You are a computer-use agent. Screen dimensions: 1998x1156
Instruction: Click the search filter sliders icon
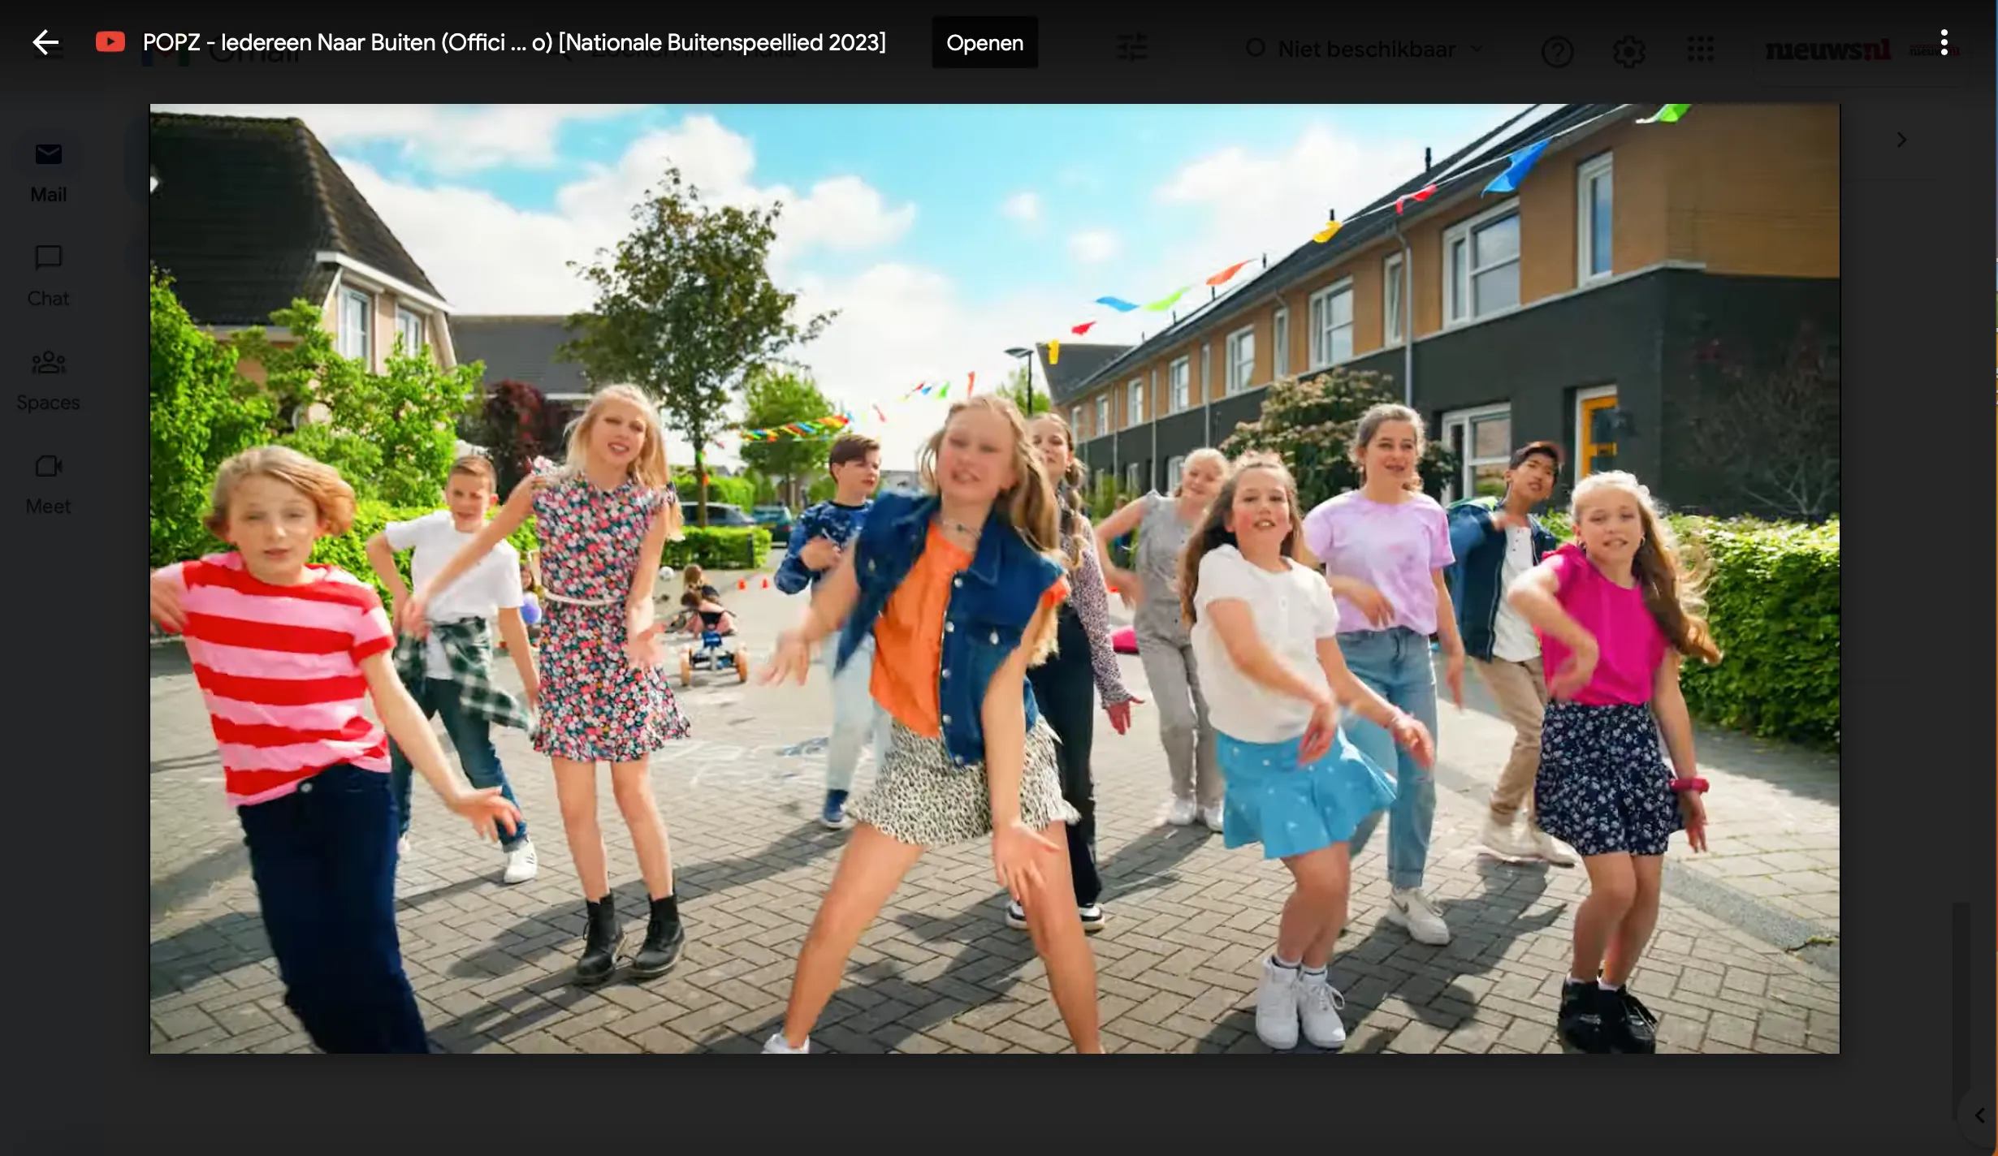coord(1131,49)
